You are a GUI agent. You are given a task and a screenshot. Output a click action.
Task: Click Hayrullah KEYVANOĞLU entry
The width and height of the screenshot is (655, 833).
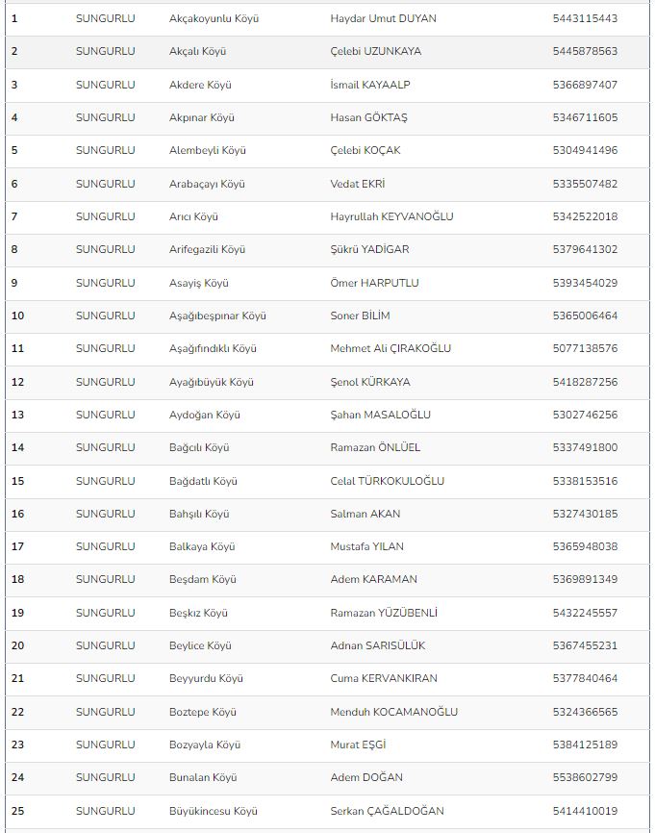391,216
